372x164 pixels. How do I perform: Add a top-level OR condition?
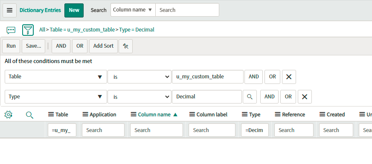click(80, 46)
